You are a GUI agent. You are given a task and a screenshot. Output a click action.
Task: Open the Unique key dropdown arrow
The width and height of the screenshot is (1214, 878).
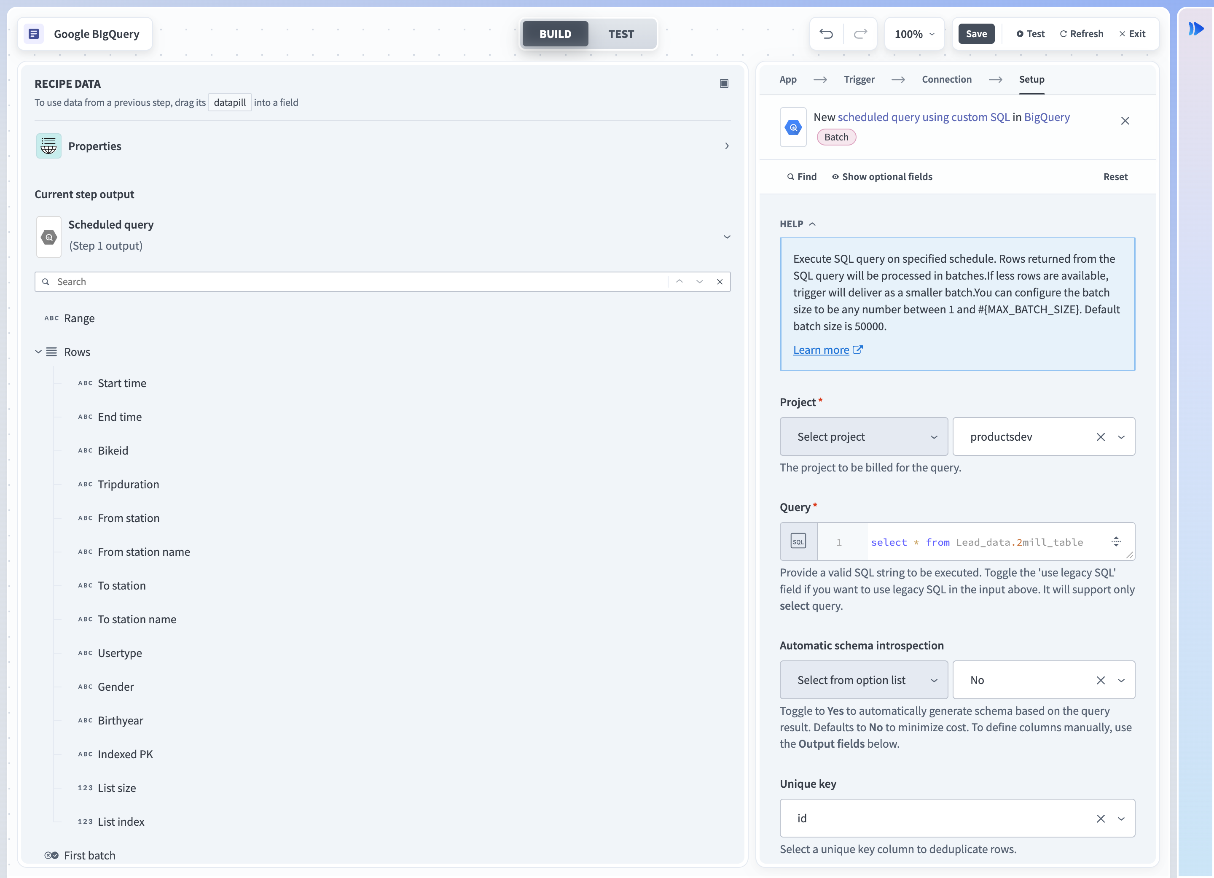(1121, 818)
